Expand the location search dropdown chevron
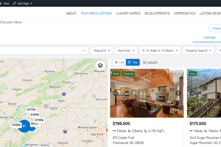 [84, 50]
